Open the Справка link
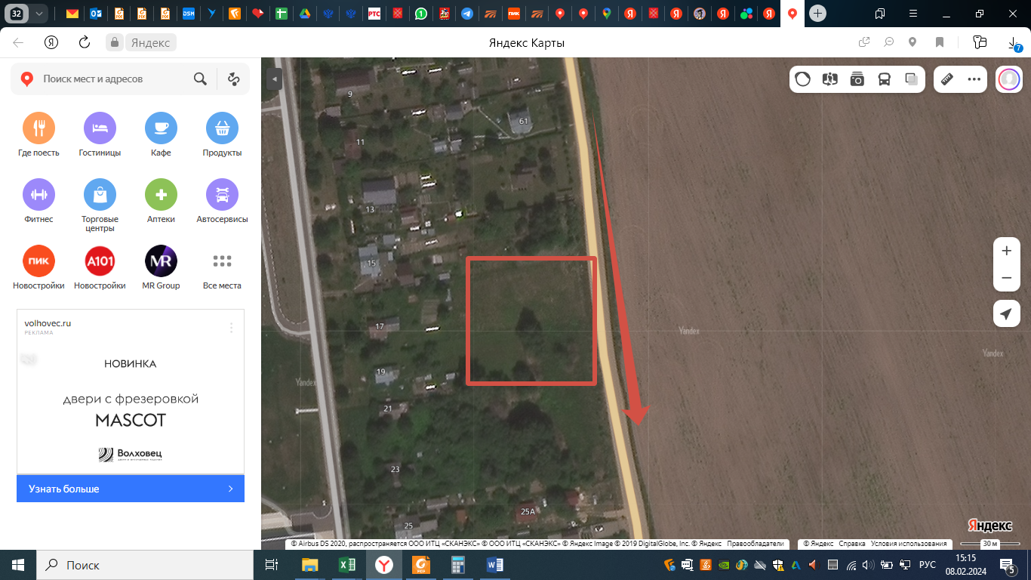 pos(852,544)
